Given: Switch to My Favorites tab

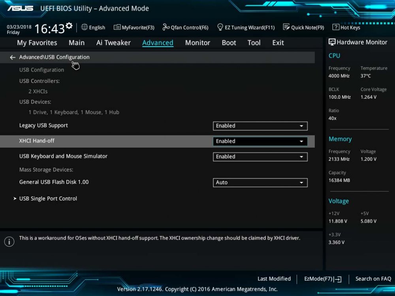Looking at the screenshot, I should pyautogui.click(x=37, y=43).
